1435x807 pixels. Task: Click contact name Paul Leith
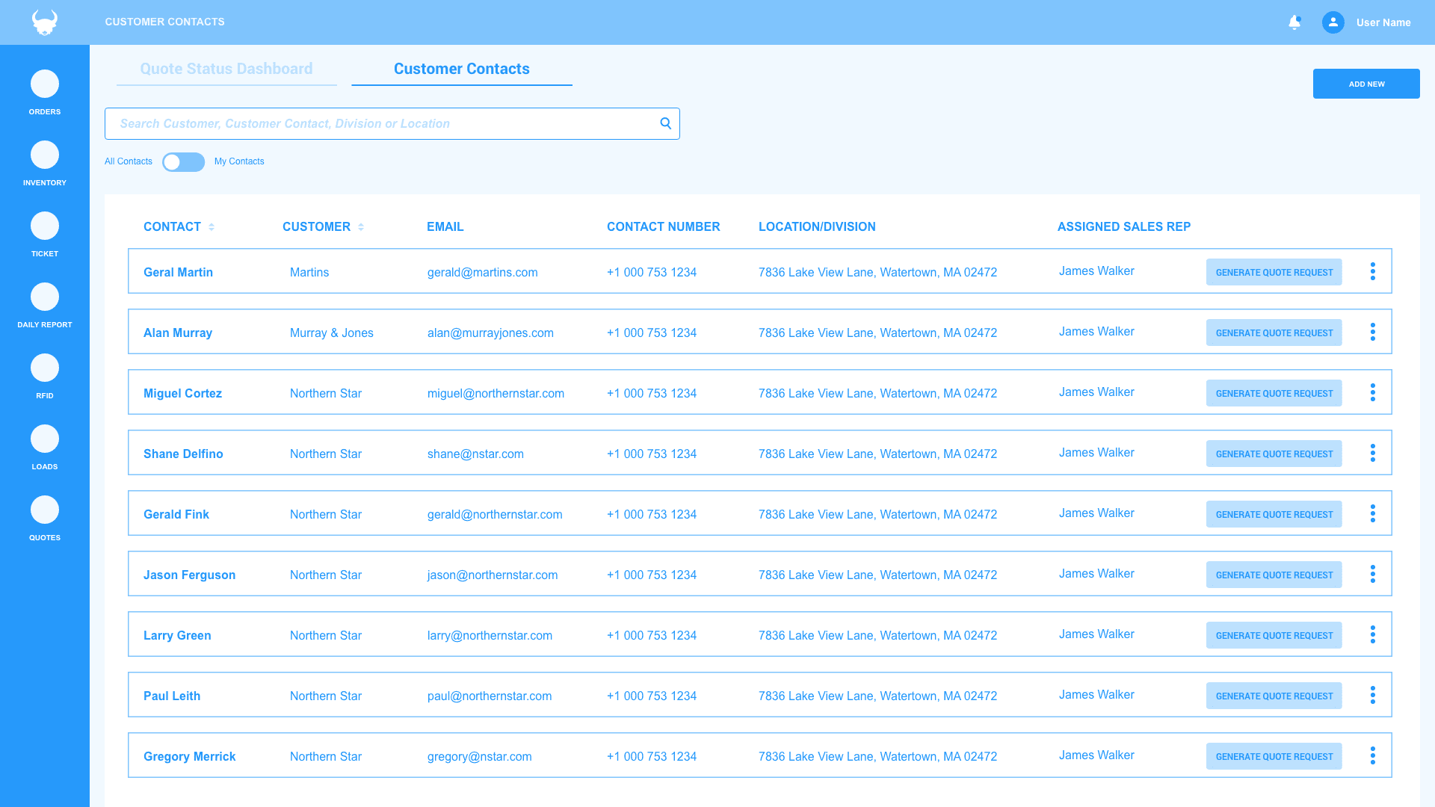[172, 696]
